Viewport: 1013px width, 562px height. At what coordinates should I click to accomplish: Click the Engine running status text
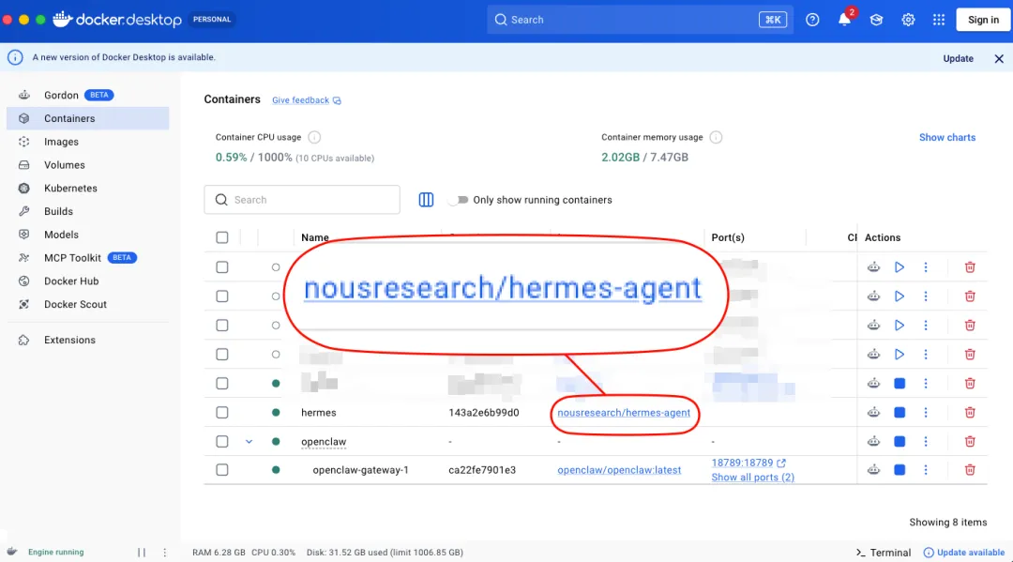(55, 553)
